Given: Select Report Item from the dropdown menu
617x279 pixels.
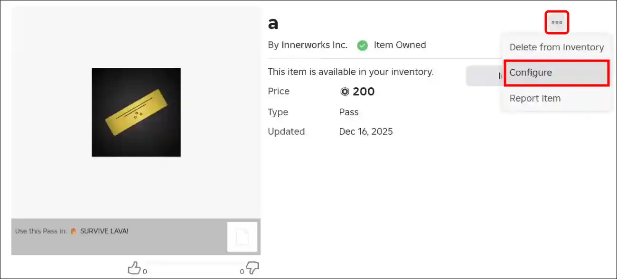Looking at the screenshot, I should (x=535, y=98).
